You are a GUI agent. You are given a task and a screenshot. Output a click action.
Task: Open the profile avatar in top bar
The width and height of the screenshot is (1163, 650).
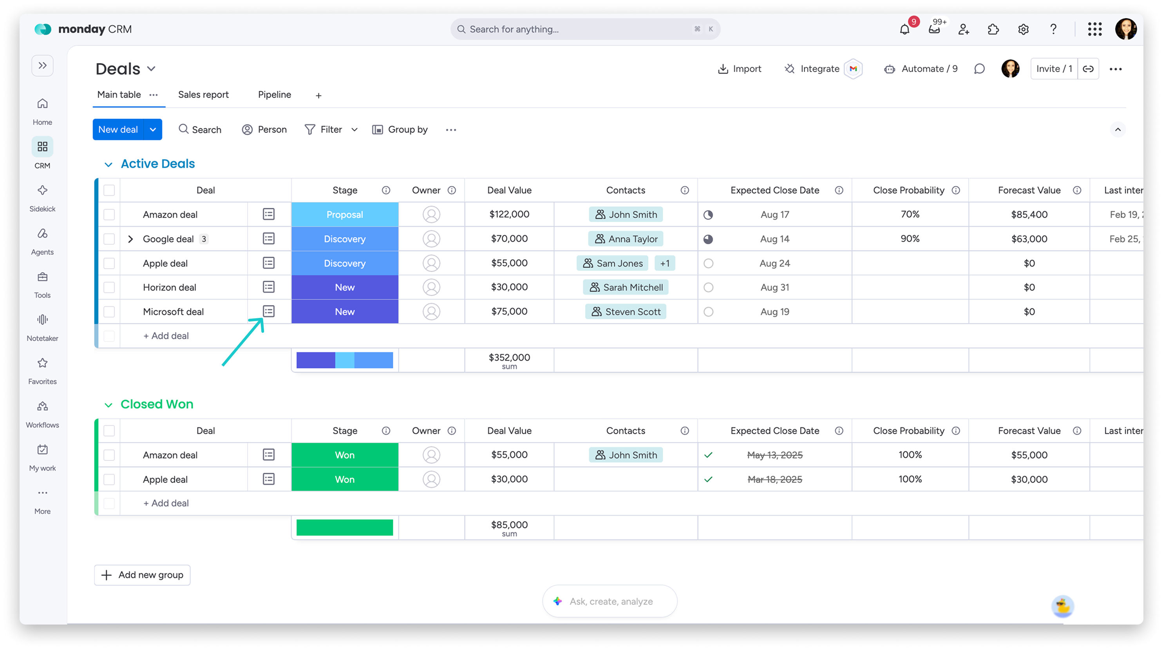tap(1125, 29)
